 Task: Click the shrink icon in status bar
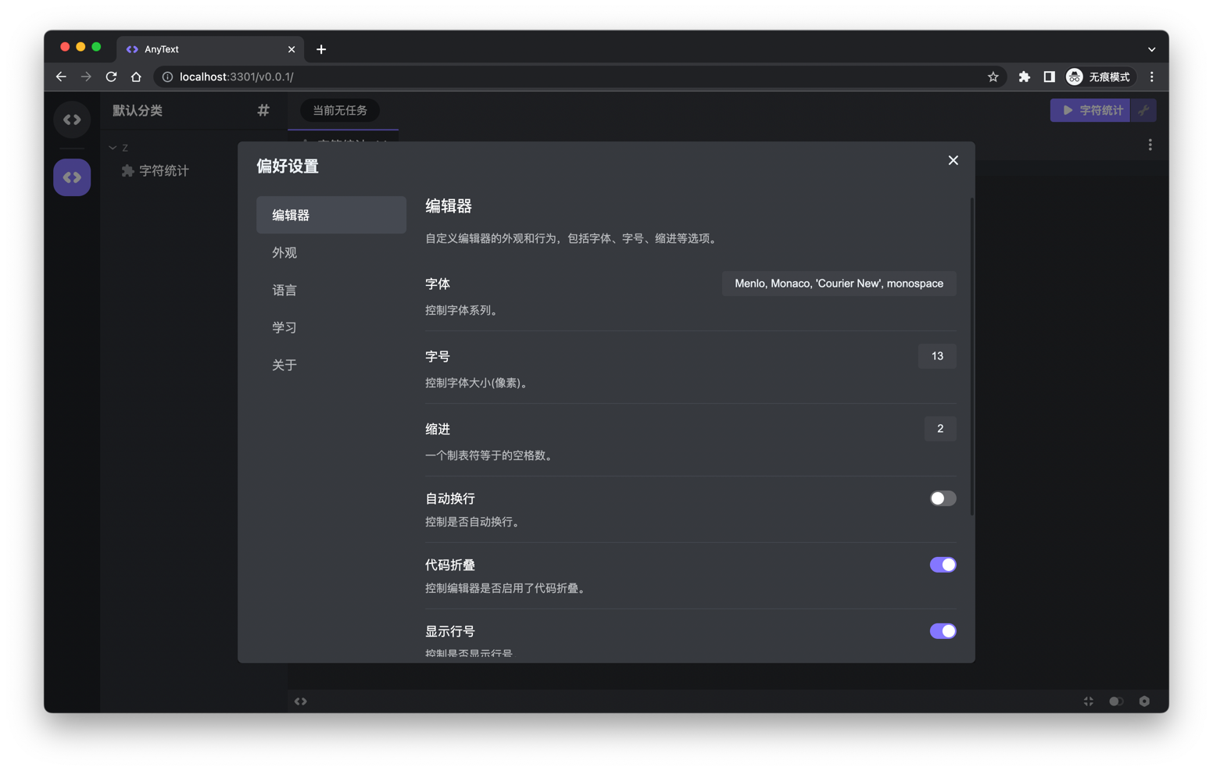1088,701
